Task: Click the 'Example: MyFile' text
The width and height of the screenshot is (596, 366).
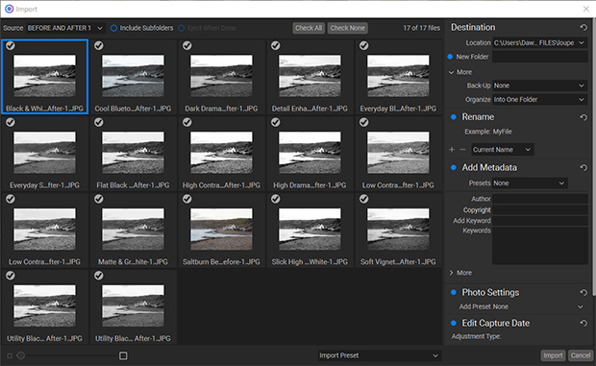Action: [x=488, y=132]
